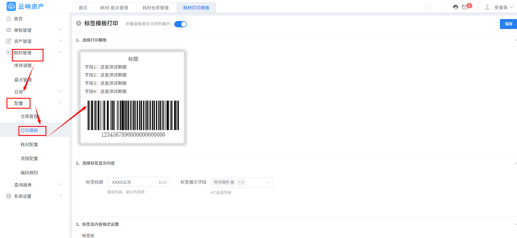This screenshot has width=517, height=238.
Task: Expand the 查询报表 menu chevron
Action: [x=61, y=184]
